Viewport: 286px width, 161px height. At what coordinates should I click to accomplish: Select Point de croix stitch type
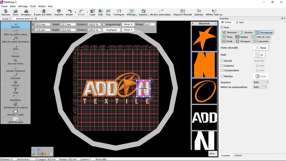(x=261, y=37)
